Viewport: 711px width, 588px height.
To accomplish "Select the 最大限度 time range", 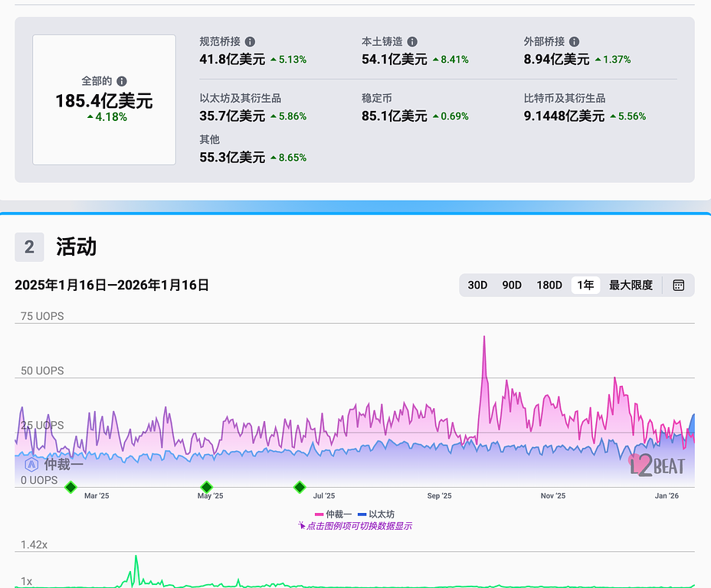I will tap(631, 285).
